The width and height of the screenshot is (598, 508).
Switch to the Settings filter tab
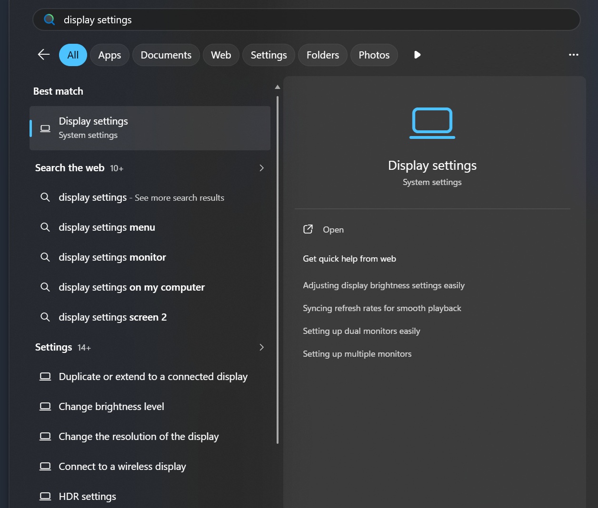269,55
